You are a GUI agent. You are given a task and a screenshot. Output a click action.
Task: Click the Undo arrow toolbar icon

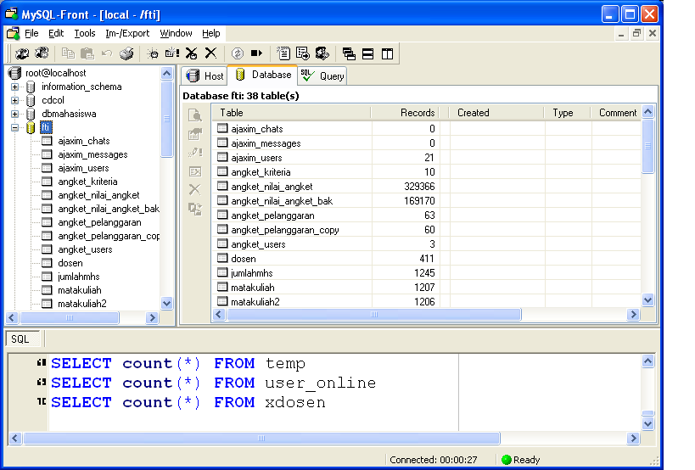[x=107, y=53]
